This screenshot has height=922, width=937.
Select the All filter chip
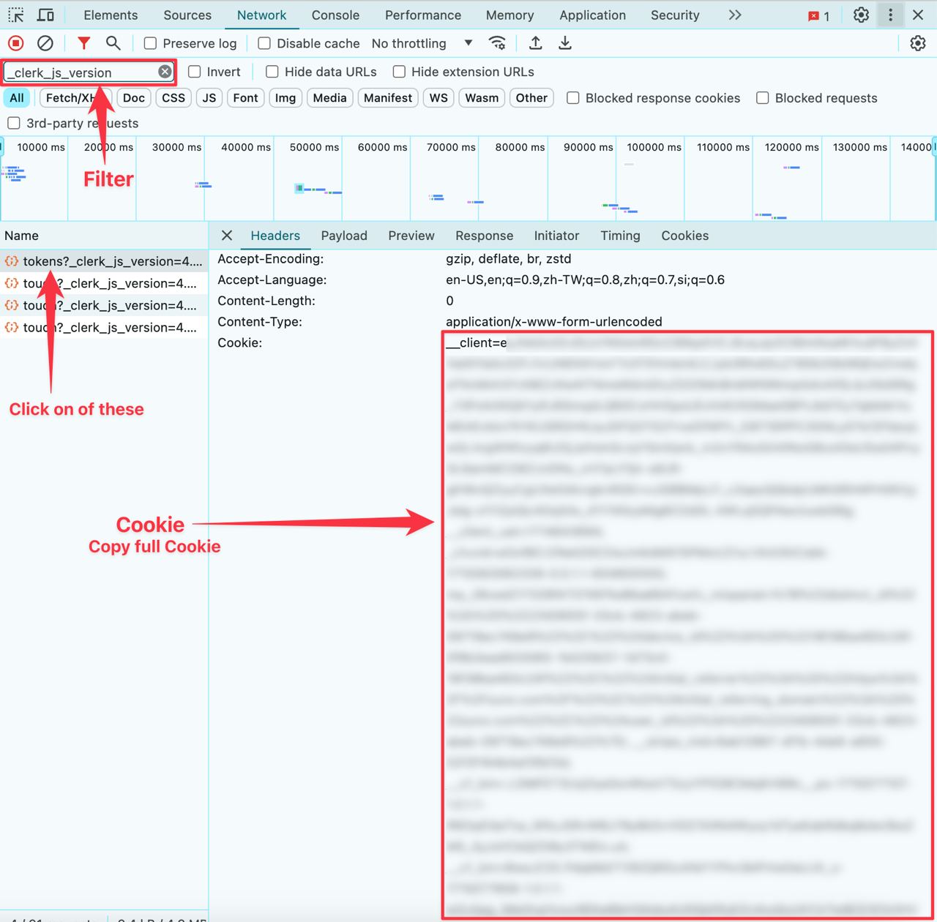(x=17, y=98)
